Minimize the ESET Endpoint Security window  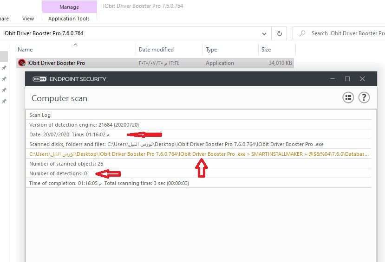[x=332, y=79]
